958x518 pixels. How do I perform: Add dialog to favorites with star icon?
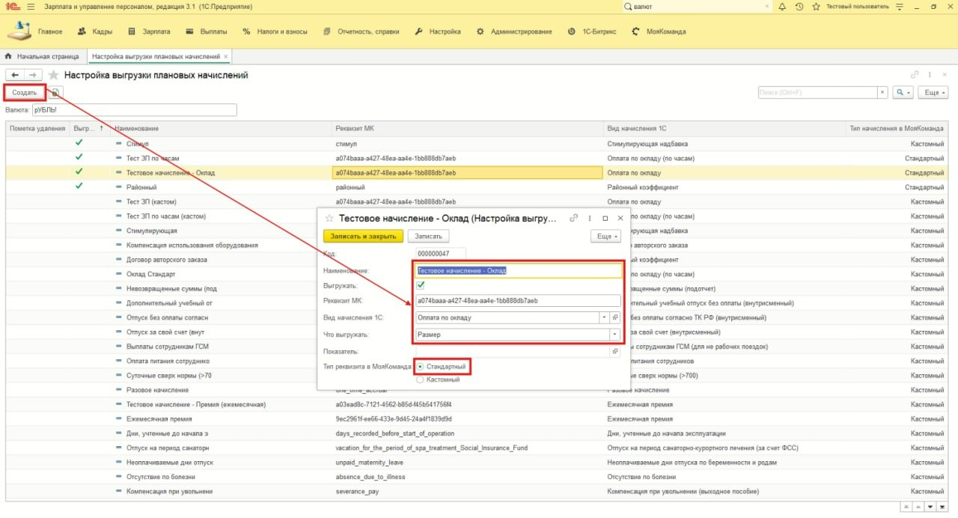tap(329, 219)
